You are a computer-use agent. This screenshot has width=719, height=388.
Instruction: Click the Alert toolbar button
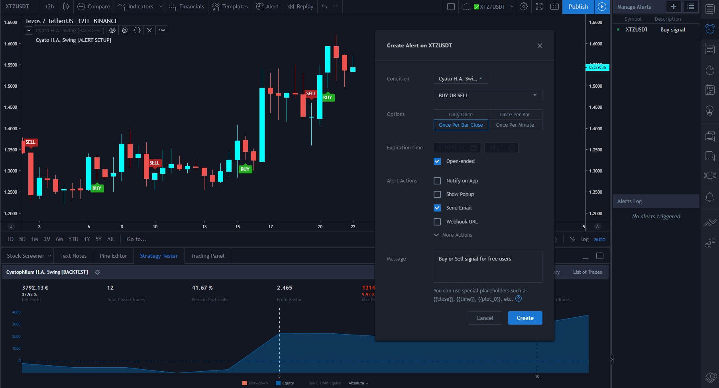(267, 6)
